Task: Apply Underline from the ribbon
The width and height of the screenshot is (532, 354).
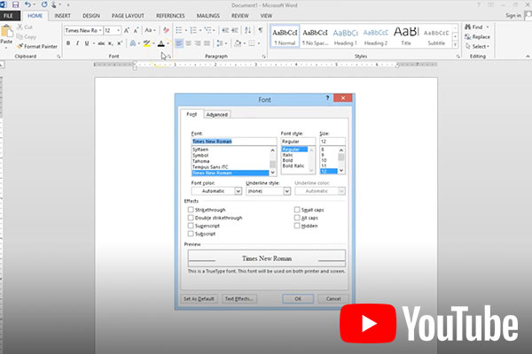Action: (x=87, y=43)
